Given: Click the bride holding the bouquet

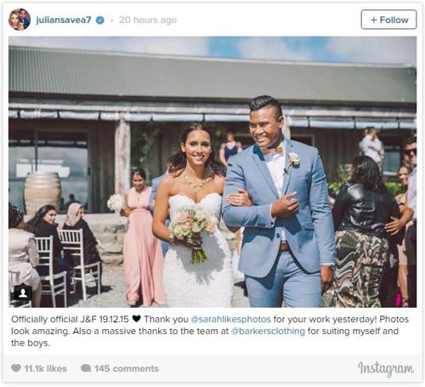Looking at the screenshot, I should point(195,215).
